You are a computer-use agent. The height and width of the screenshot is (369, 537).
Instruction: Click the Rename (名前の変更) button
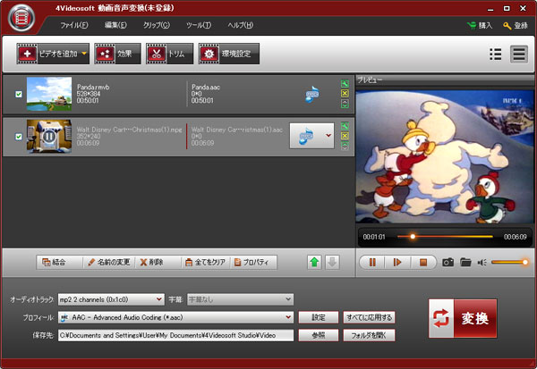109,263
